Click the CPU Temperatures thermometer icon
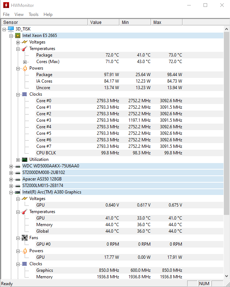230x287 pixels. [x=25, y=49]
